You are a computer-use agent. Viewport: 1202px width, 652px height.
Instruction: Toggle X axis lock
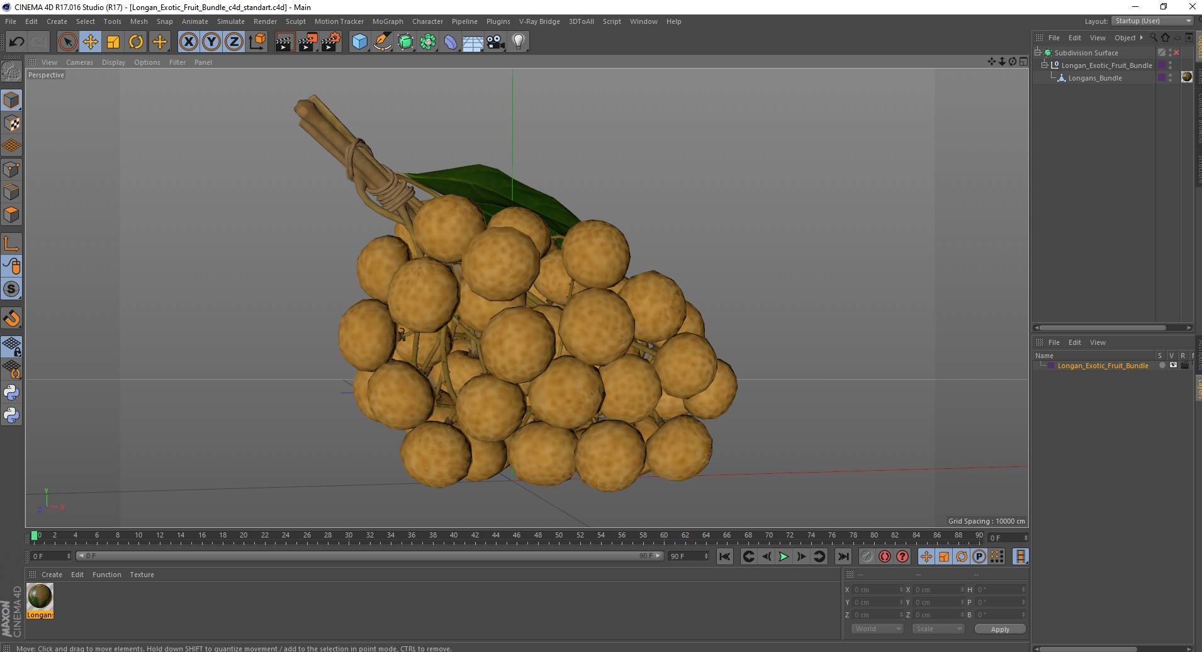[x=188, y=42]
